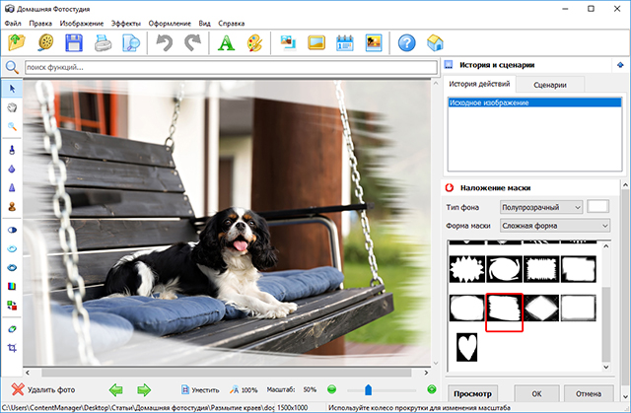Select the arrow pointer tool
The height and width of the screenshot is (413, 631).
[12, 89]
